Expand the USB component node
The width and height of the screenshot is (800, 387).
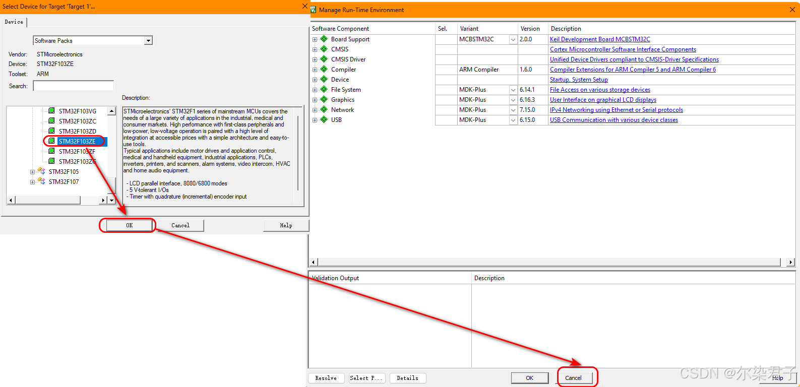315,120
